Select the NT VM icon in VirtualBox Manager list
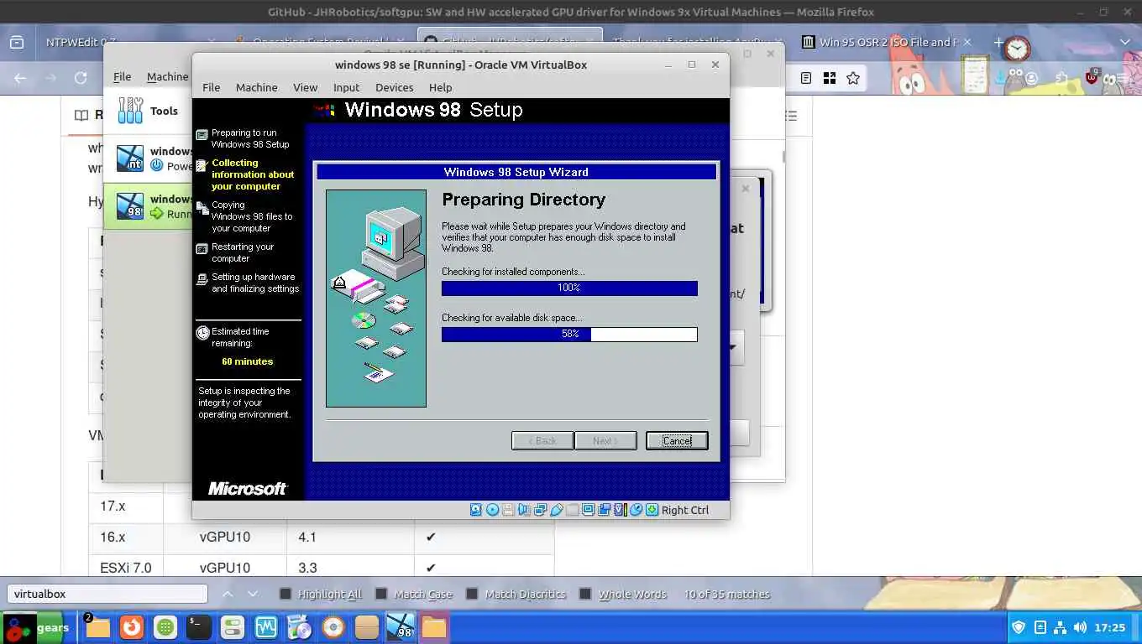 [x=130, y=158]
